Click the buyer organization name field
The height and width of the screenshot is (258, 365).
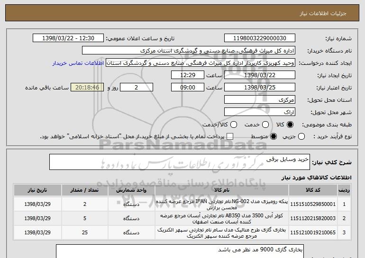(x=189, y=51)
